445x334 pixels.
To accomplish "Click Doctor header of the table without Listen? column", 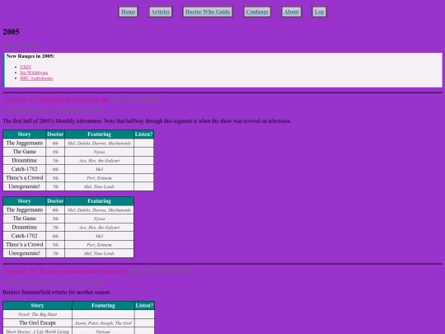I will 55,201.
